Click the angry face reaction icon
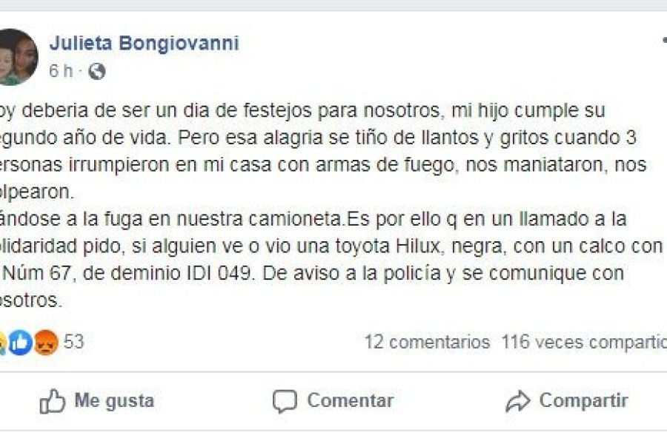667x444 pixels. pyautogui.click(x=46, y=343)
